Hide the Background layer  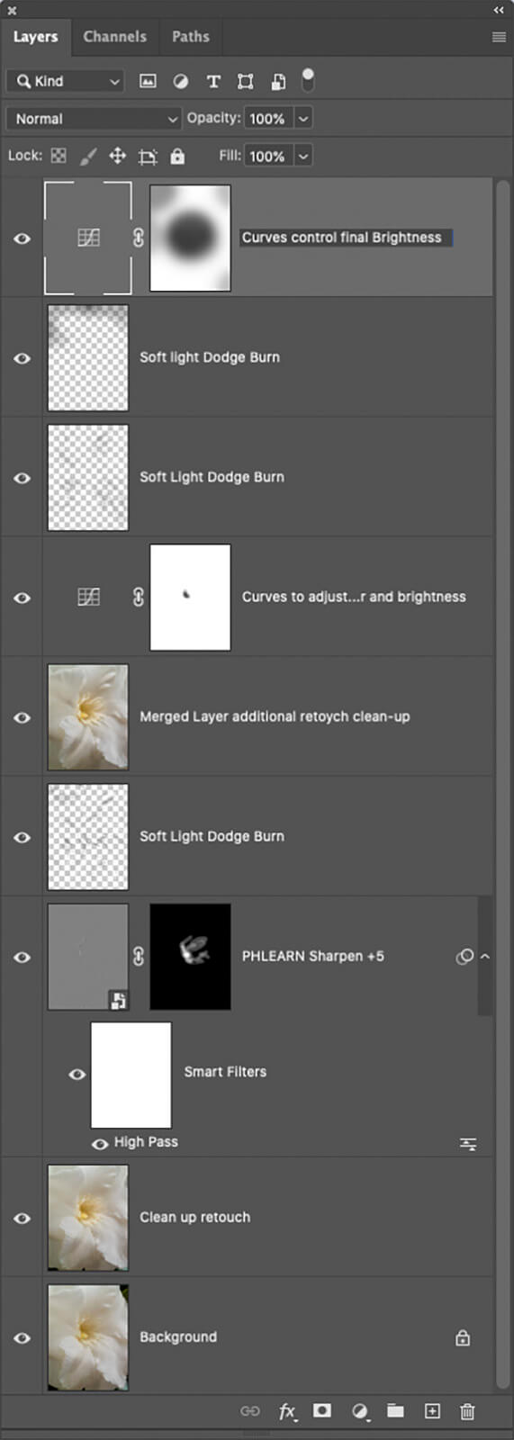point(22,1337)
